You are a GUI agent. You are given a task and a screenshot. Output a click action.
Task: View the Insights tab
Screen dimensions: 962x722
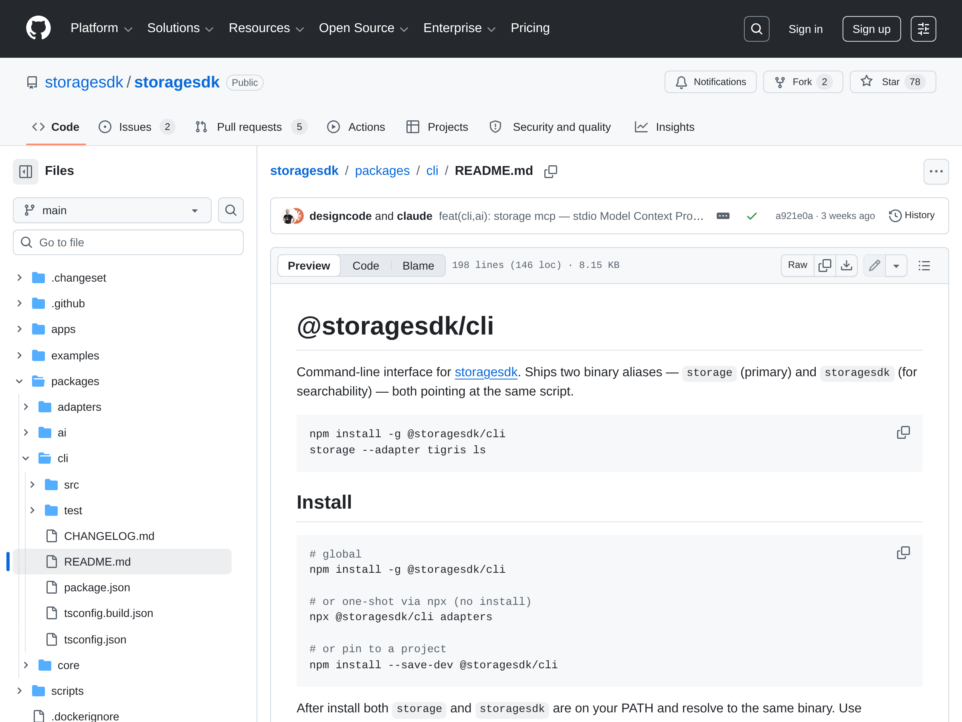point(665,127)
